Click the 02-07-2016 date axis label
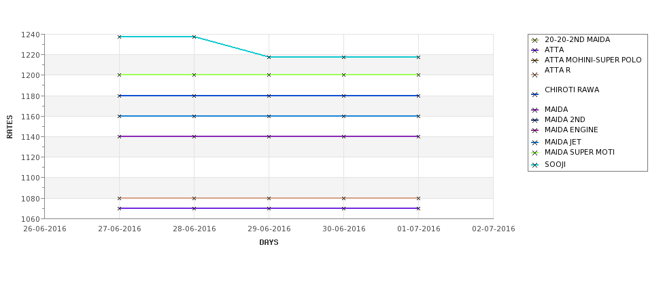Viewport: 663px width, 291px height. 494,229
